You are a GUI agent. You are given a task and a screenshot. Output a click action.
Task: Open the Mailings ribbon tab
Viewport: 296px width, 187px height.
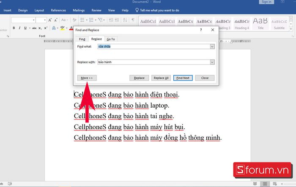click(79, 10)
